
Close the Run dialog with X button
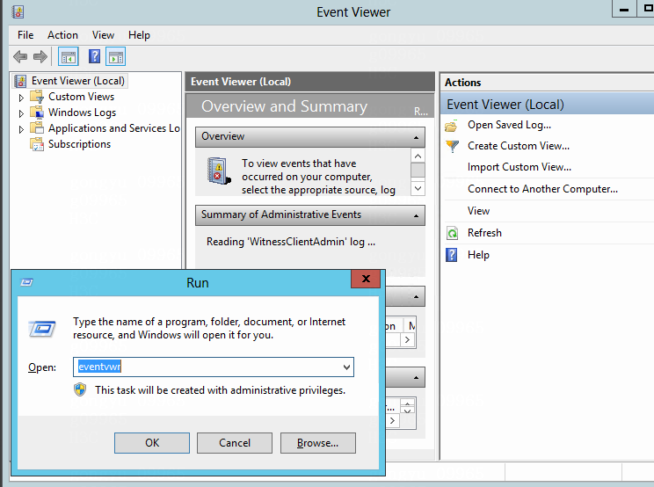[366, 279]
